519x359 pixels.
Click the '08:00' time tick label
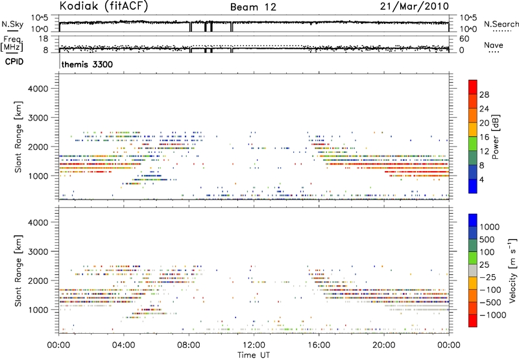189,345
